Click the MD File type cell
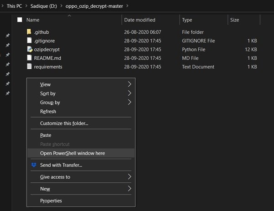Image resolution: width=274 pixels, height=211 pixels. tap(190, 58)
